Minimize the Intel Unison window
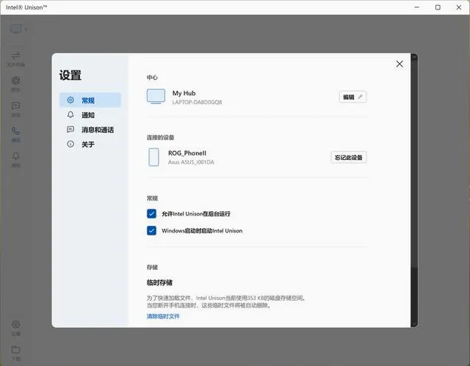Screen dimensions: 470x366 coord(416,7)
